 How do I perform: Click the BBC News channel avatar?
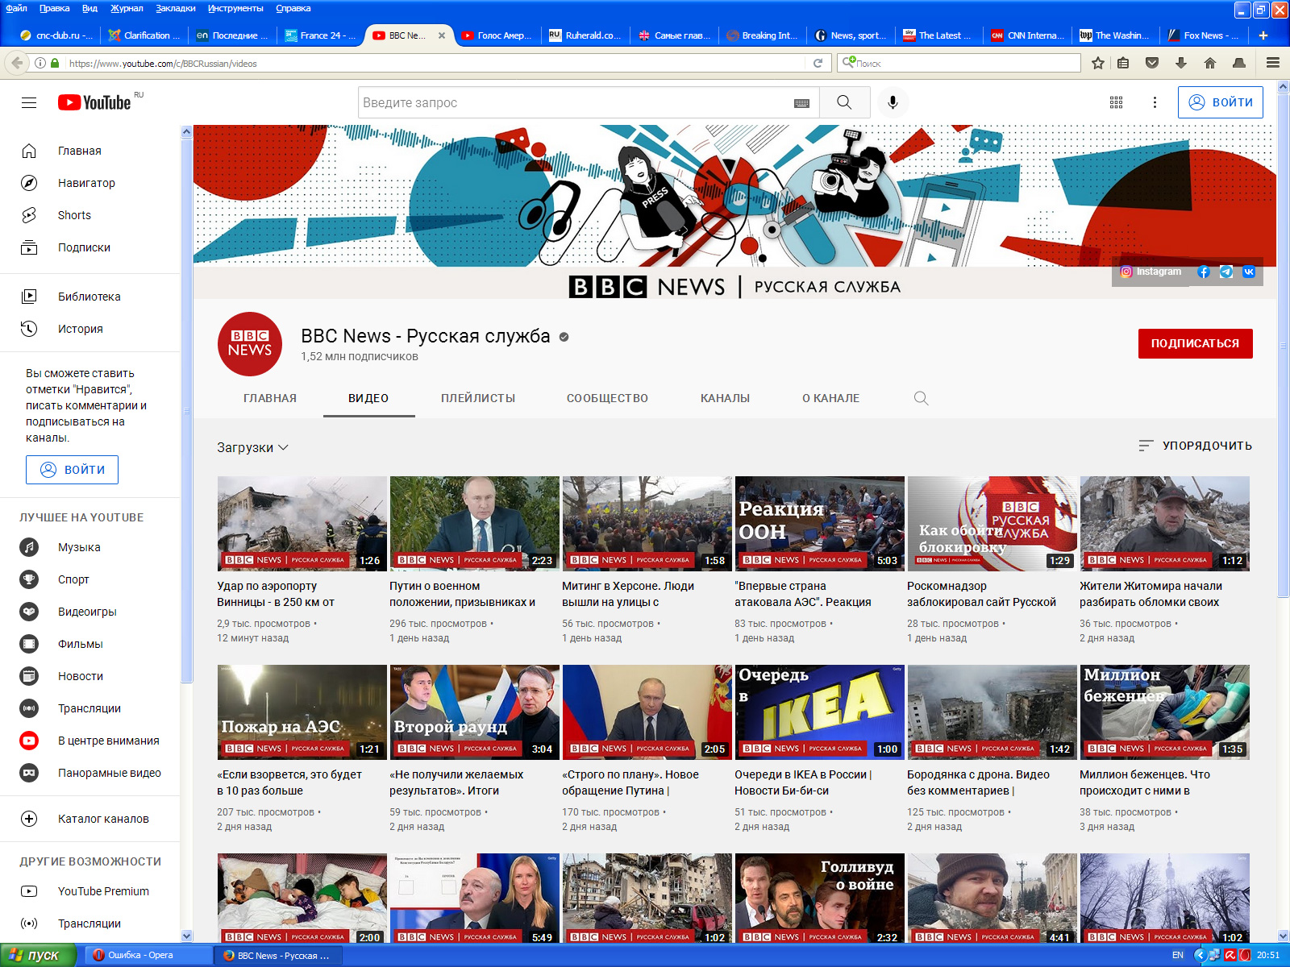tap(250, 344)
